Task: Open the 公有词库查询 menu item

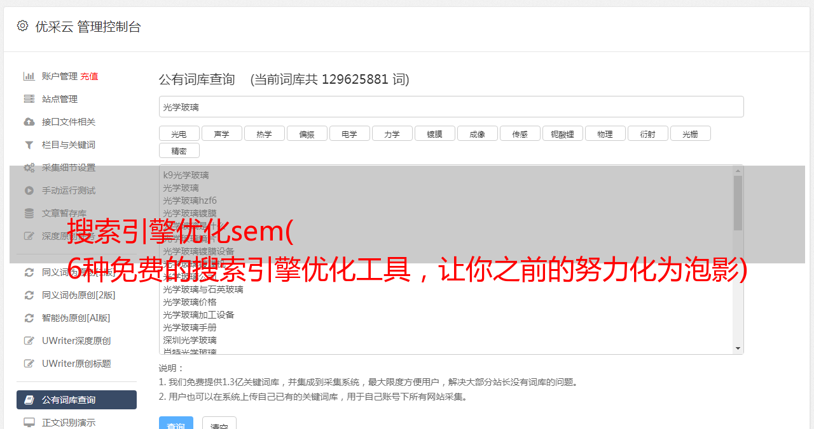Action: (76, 400)
